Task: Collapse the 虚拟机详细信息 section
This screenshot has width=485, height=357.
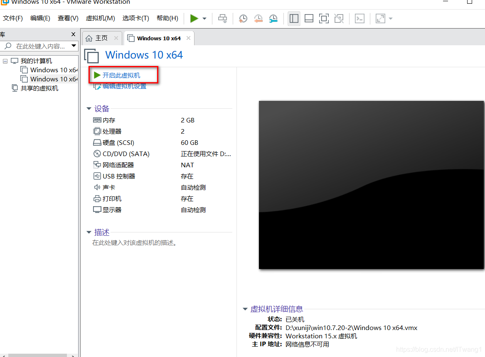Action: 245,309
